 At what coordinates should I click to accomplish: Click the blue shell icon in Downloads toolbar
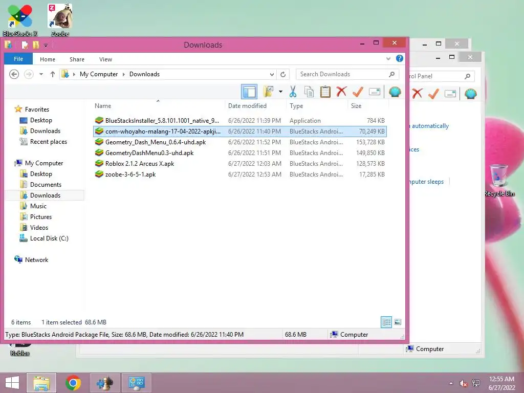pos(395,92)
